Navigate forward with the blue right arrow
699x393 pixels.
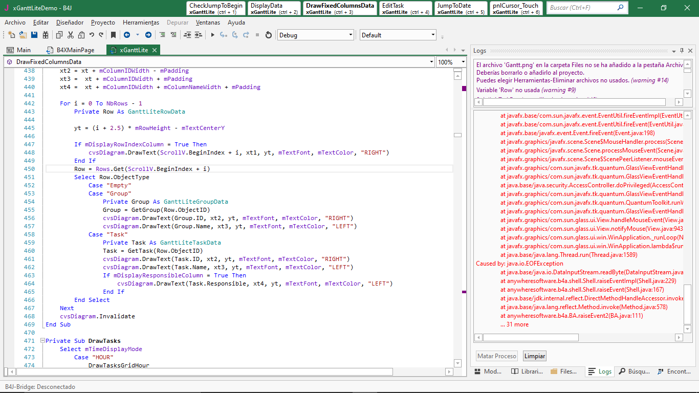pos(148,35)
